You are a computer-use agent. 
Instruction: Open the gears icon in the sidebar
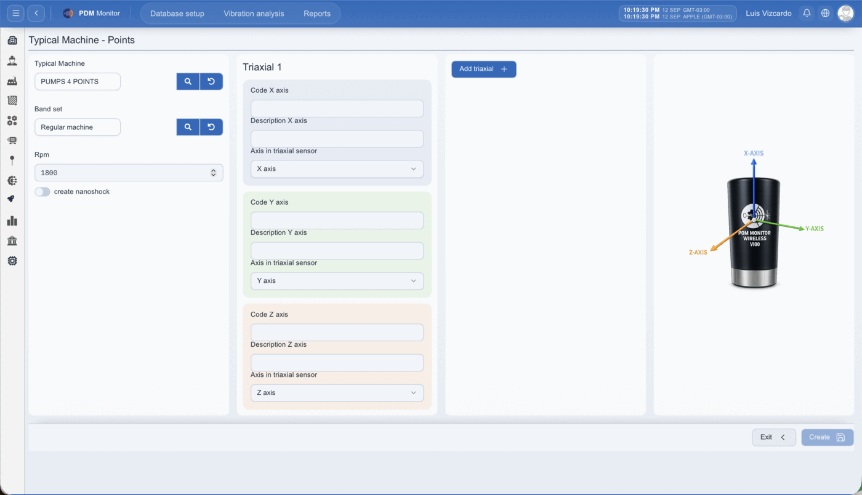click(12, 121)
